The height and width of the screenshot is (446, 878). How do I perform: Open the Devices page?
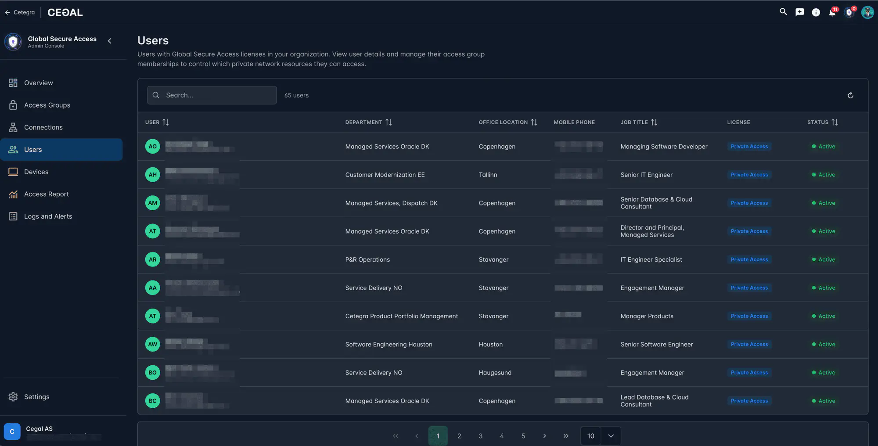(x=61, y=172)
